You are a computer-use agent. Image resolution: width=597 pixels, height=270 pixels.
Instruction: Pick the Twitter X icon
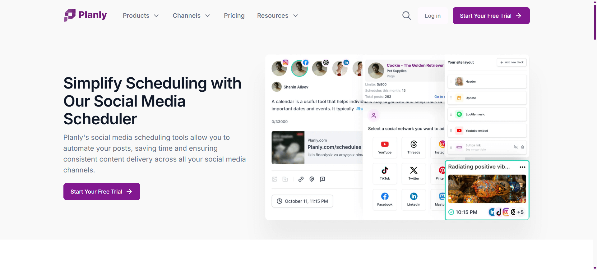[414, 171]
